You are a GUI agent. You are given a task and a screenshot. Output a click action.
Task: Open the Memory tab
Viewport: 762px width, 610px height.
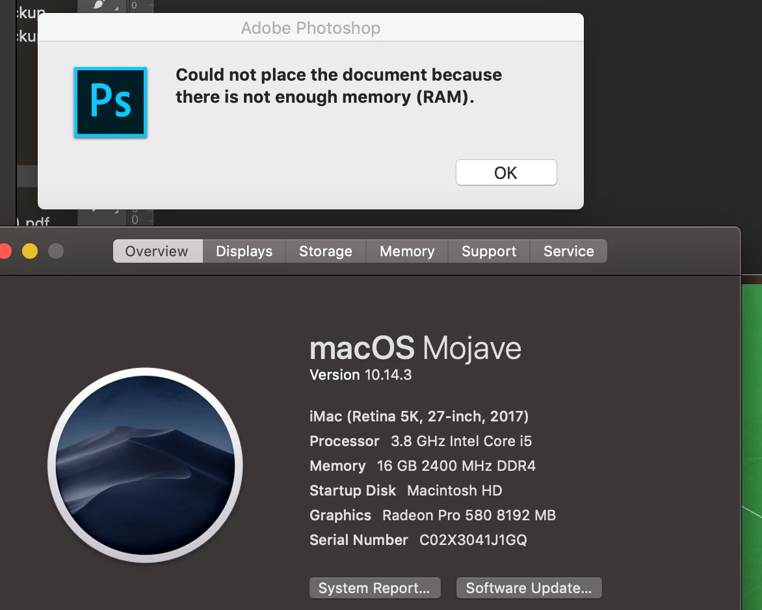[x=407, y=251]
